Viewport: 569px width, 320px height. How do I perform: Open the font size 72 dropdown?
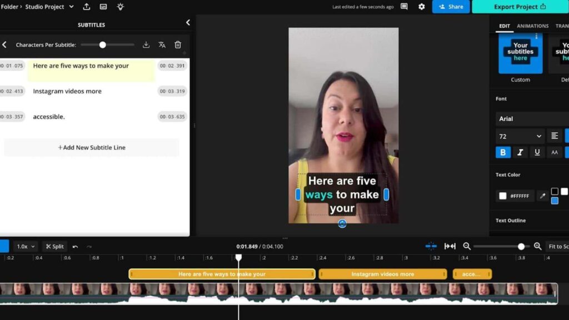pyautogui.click(x=519, y=136)
